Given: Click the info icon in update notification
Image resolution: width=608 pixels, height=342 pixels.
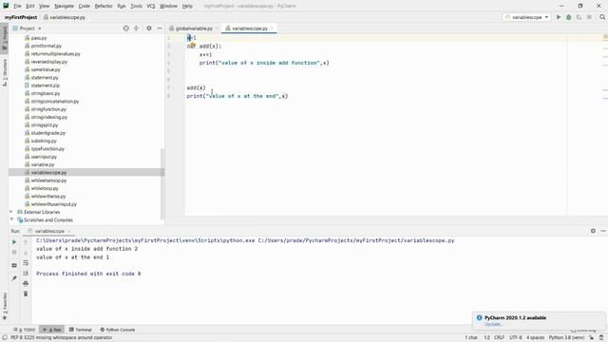Looking at the screenshot, I should tap(479, 317).
